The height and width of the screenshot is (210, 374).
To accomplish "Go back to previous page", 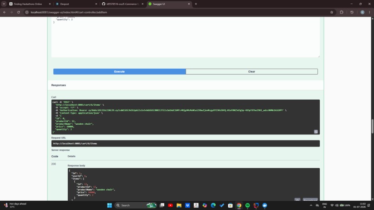I will click(x=5, y=12).
